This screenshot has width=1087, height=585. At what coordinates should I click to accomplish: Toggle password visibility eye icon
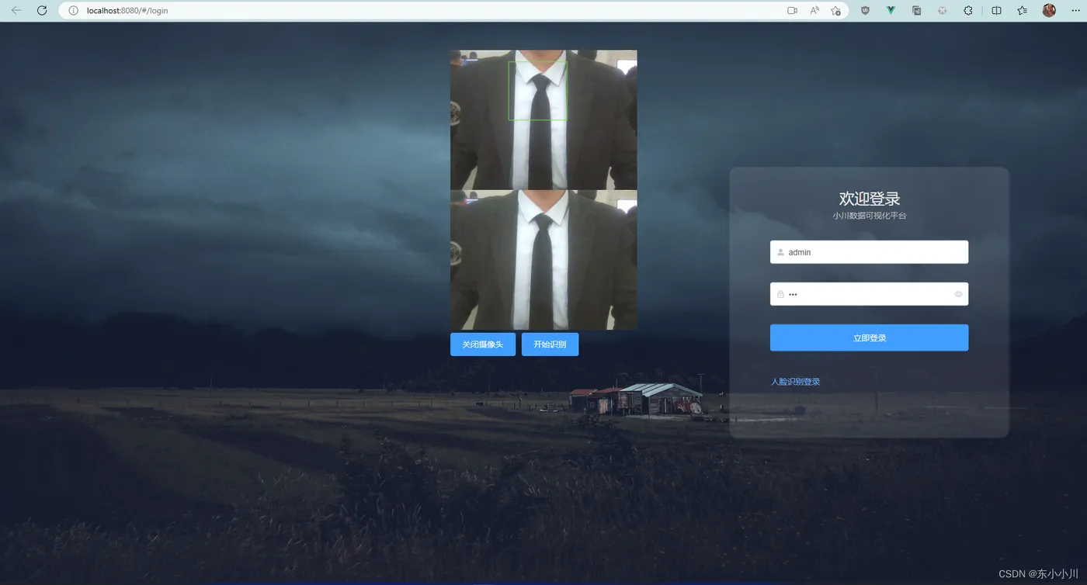pos(958,294)
